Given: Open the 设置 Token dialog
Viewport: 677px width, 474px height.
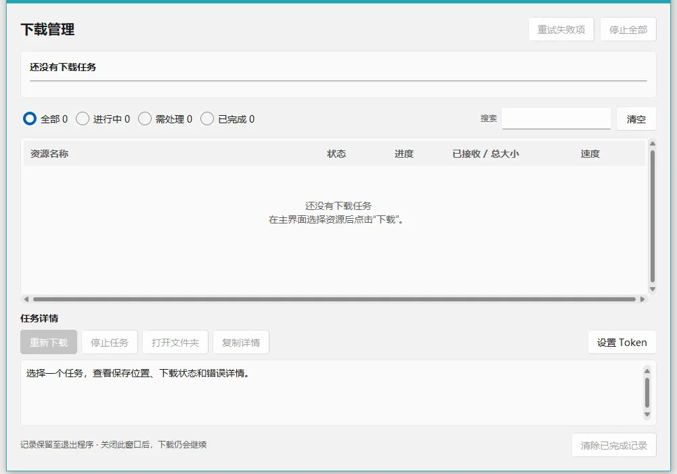Looking at the screenshot, I should click(621, 342).
